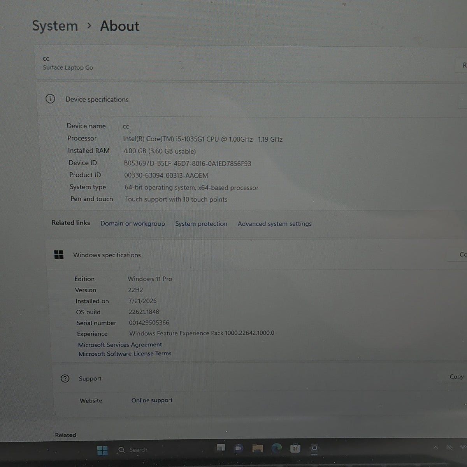The image size is (467, 467).
Task: Open Task View from the taskbar
Action: coord(221,448)
